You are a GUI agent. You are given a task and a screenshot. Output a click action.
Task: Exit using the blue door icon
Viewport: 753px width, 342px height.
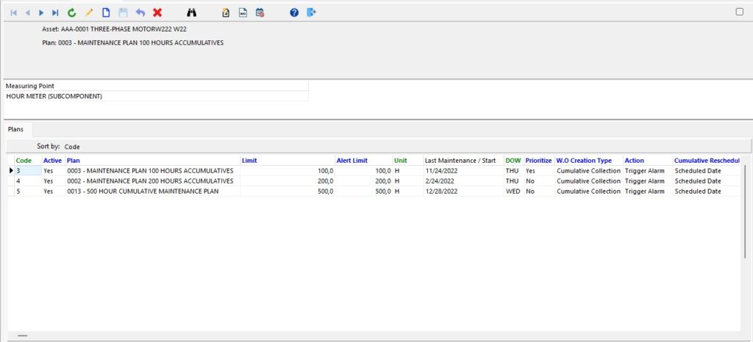pos(311,13)
